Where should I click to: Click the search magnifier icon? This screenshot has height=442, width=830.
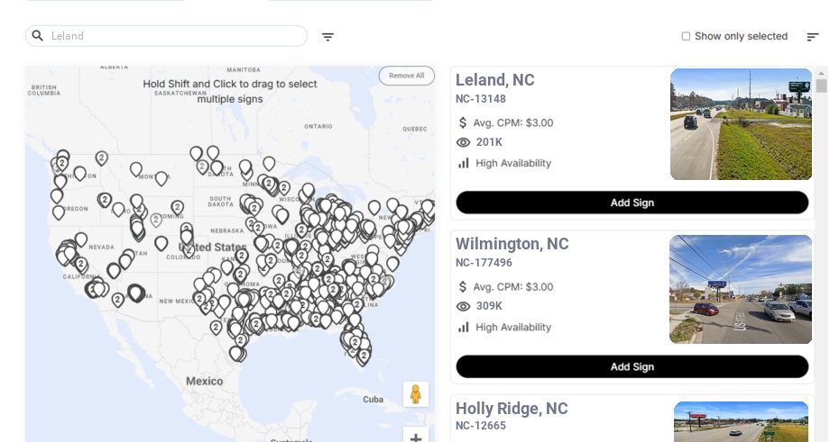pos(38,36)
